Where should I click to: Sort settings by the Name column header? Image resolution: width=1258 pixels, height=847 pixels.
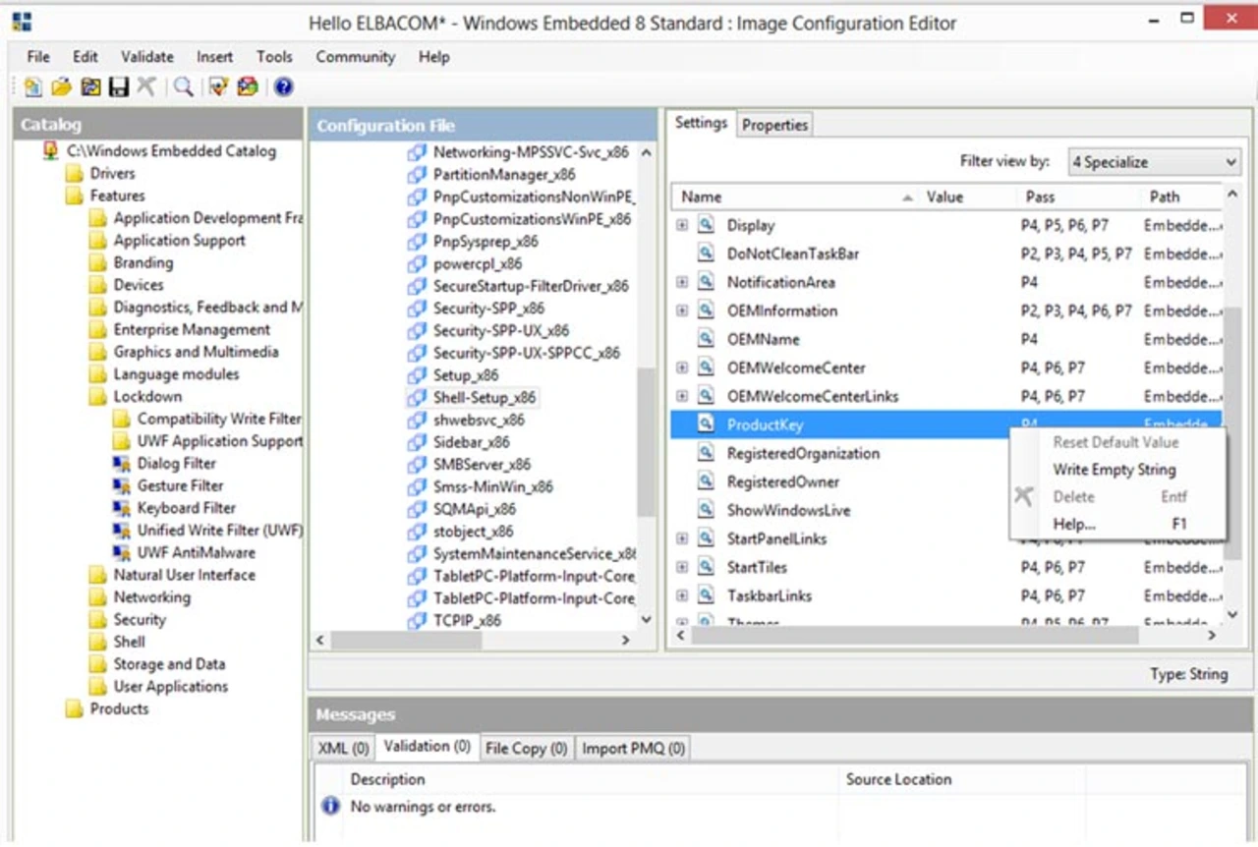click(x=795, y=197)
